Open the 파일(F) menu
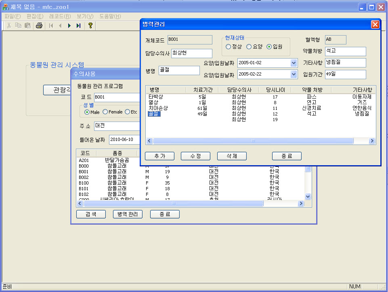This screenshot has width=388, height=292. (x=13, y=16)
